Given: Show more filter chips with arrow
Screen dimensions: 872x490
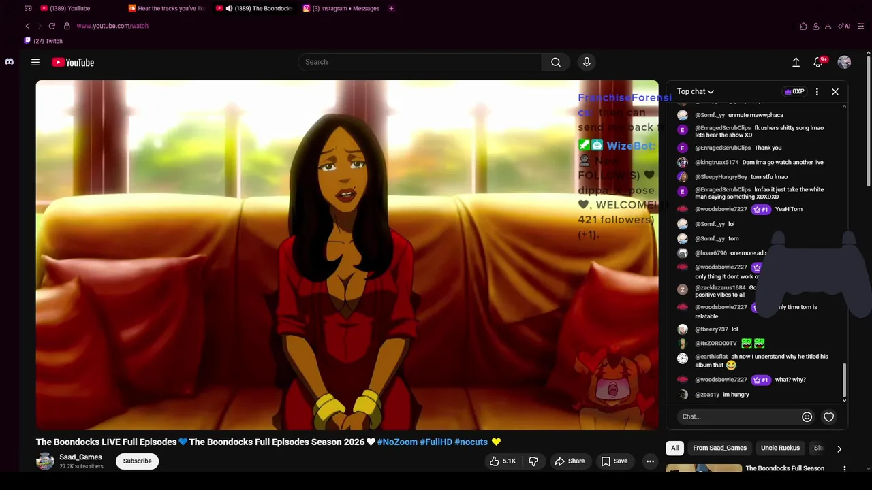Looking at the screenshot, I should pos(839,448).
